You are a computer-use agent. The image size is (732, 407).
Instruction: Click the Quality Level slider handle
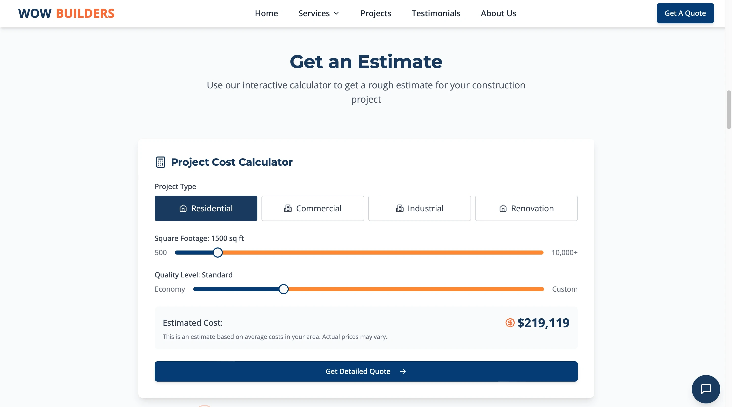(x=283, y=289)
